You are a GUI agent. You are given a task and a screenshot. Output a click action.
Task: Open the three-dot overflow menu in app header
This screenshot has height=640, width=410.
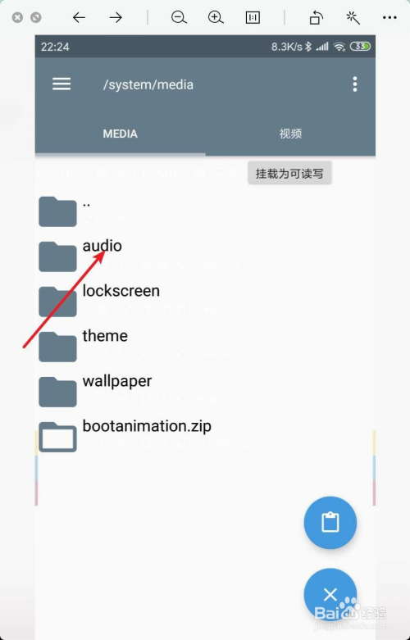click(x=355, y=84)
